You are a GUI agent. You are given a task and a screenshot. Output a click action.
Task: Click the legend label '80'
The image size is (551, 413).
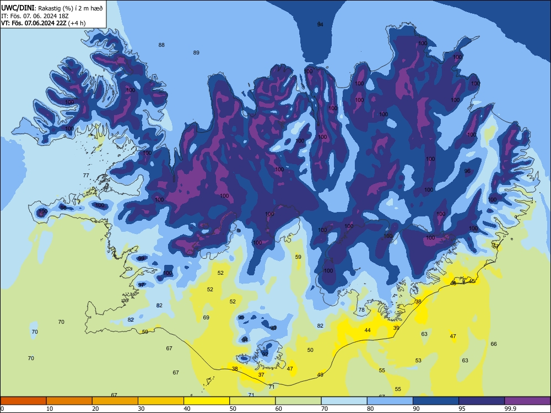[x=370, y=409]
